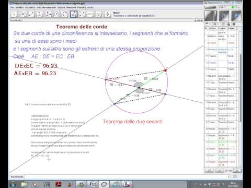Select the Line through two points tool
The height and width of the screenshot is (188, 251).
coord(31,14)
